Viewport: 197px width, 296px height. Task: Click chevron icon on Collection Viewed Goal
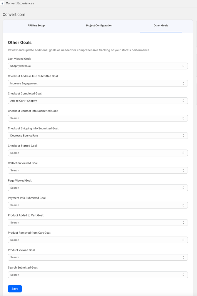tap(183, 170)
